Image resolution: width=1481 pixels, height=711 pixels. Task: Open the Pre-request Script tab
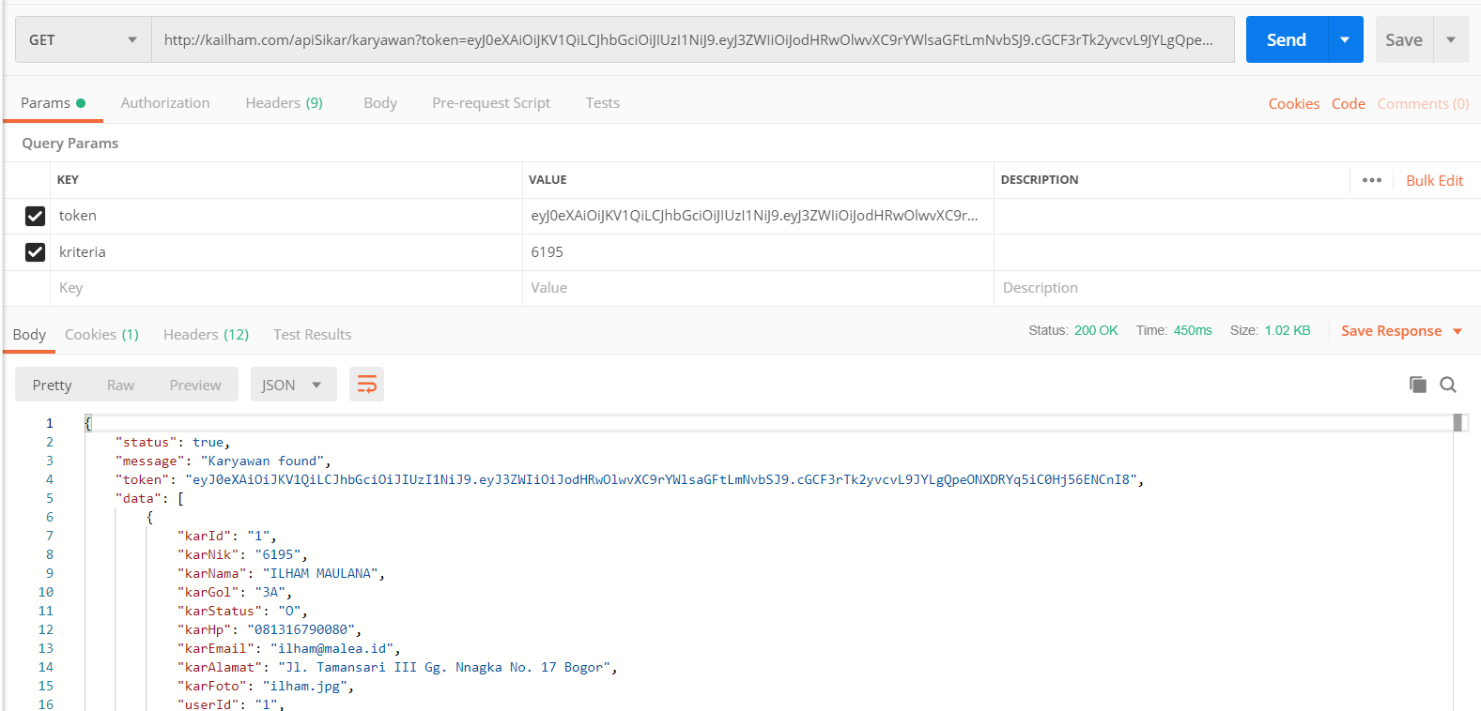click(491, 103)
